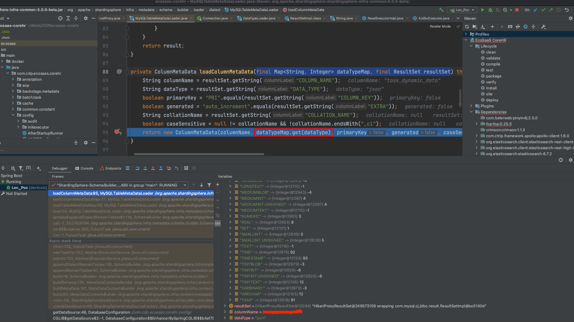The height and width of the screenshot is (322, 574).
Task: Expand the Plugins node in Maven
Action: (471, 106)
